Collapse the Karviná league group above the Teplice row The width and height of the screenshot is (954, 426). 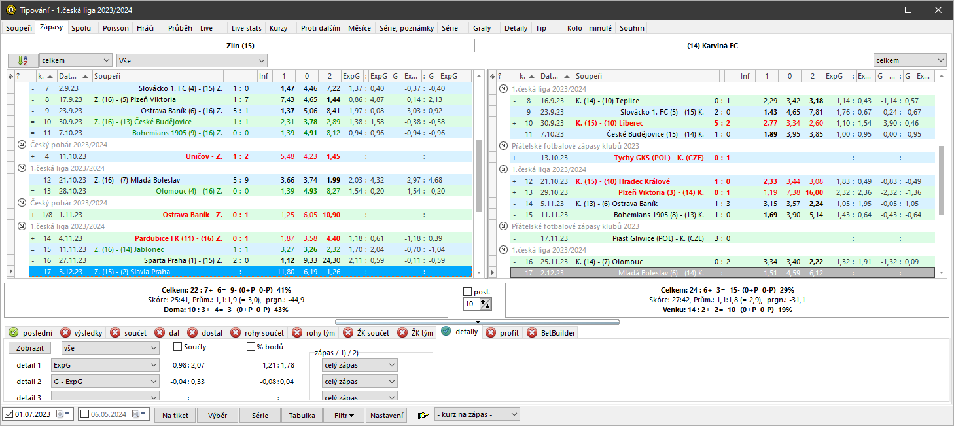click(503, 89)
